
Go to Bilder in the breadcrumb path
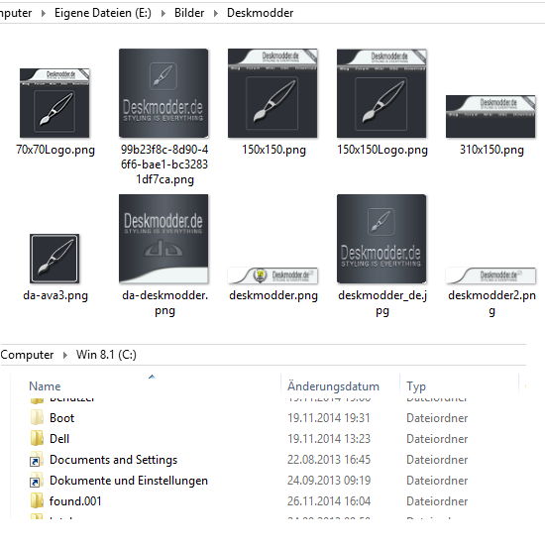(x=189, y=13)
